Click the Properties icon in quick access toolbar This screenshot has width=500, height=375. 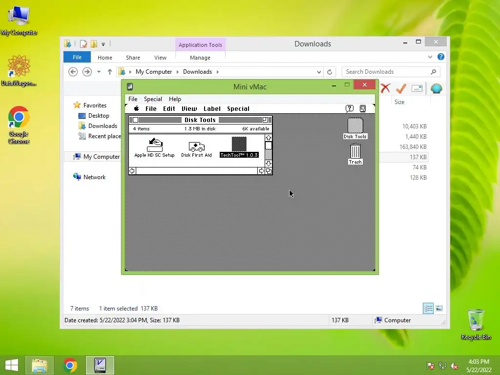coord(83,43)
